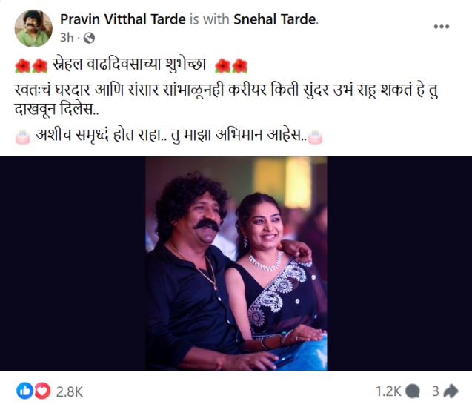This screenshot has width=472, height=410.
Task: Click the globe public audience icon
Action: [89, 38]
